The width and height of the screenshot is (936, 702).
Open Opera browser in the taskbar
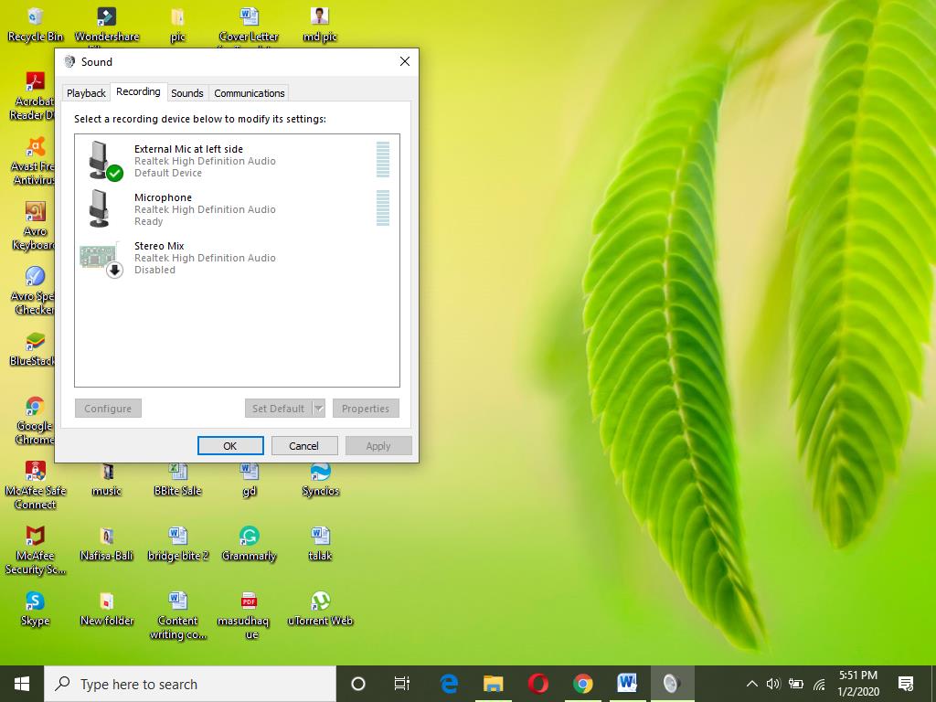(x=537, y=684)
